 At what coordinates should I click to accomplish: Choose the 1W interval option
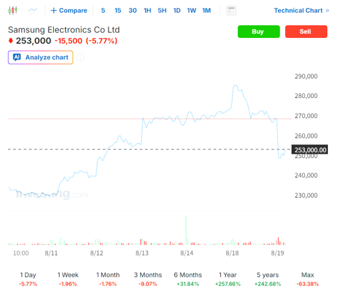click(192, 10)
